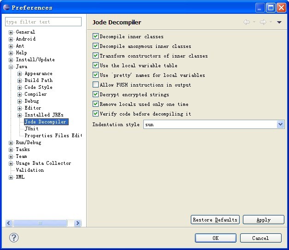Toggle Decompile inner classes checkbox
This screenshot has height=250, width=289.
pyautogui.click(x=95, y=36)
